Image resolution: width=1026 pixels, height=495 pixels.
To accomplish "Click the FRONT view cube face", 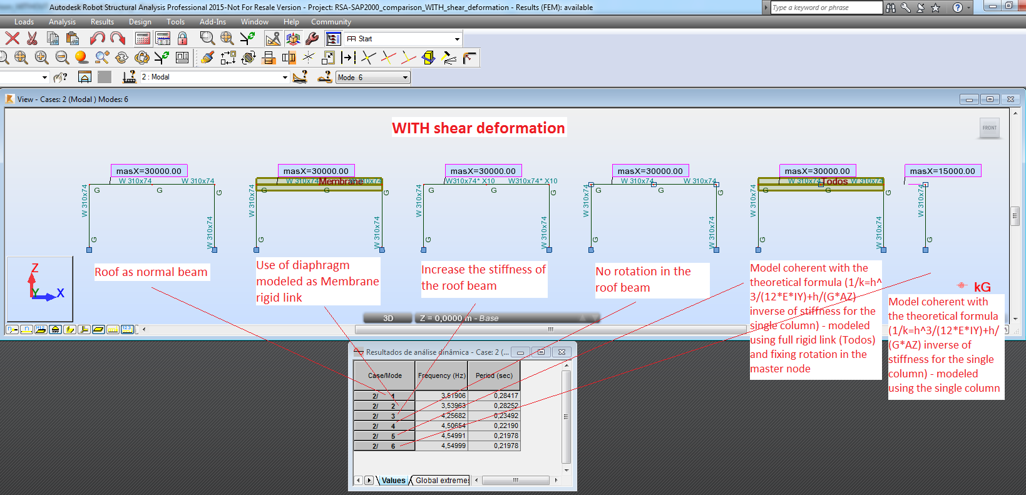I will pyautogui.click(x=990, y=128).
